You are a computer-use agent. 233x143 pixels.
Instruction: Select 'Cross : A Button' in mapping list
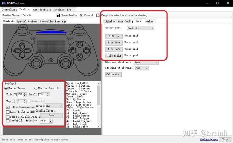[x=77, y=83]
